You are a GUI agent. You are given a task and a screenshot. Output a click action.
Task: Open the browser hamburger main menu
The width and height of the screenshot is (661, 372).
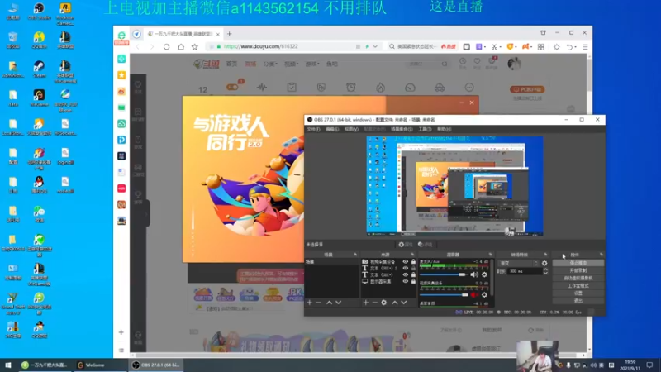coord(585,47)
